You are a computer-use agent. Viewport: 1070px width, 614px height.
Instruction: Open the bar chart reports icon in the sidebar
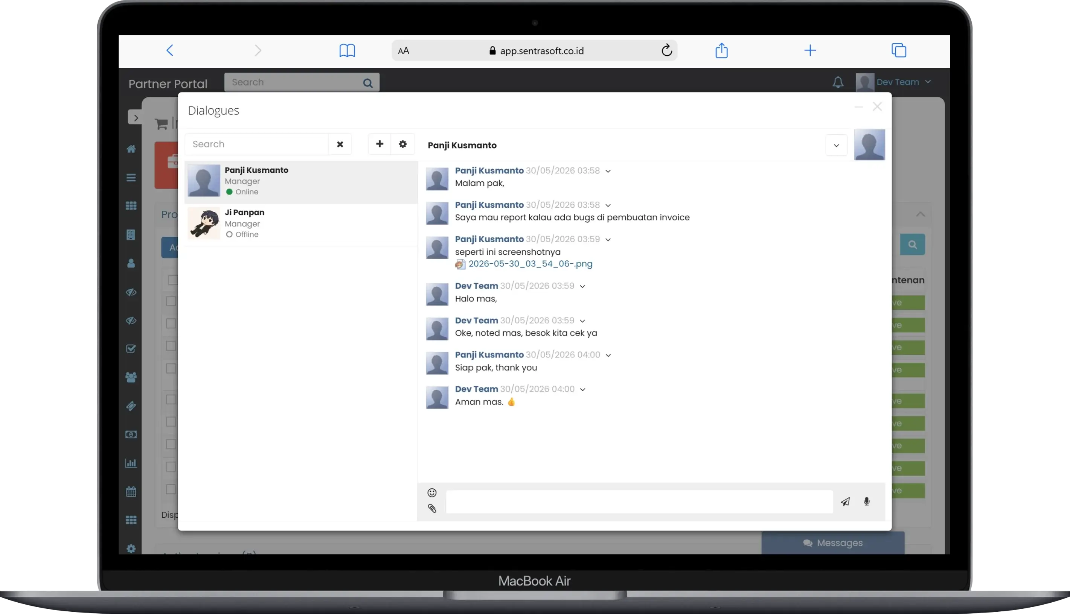point(131,463)
